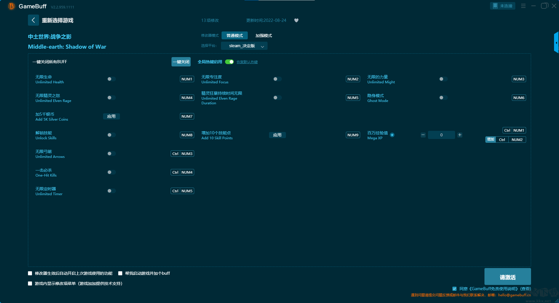Image resolution: width=559 pixels, height=303 pixels.
Task: Select normal mode tab (普通模式)
Action: click(x=234, y=36)
